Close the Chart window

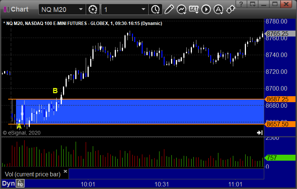pyautogui.click(x=286, y=4)
